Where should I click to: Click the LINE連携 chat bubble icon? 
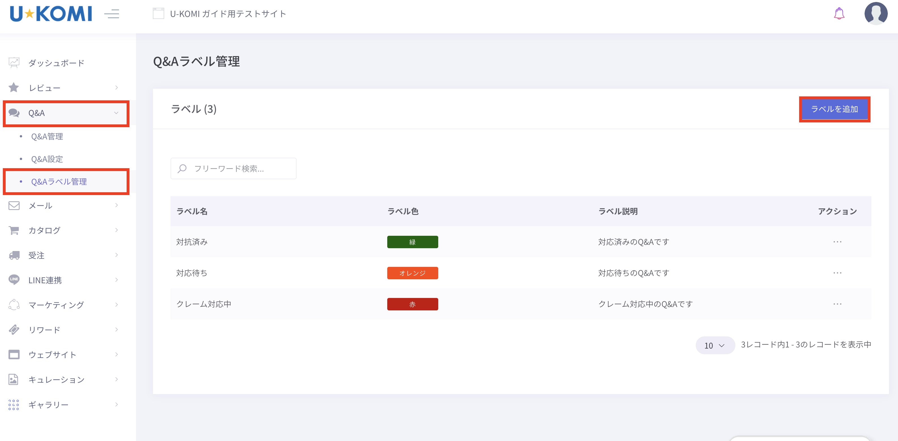coord(14,280)
